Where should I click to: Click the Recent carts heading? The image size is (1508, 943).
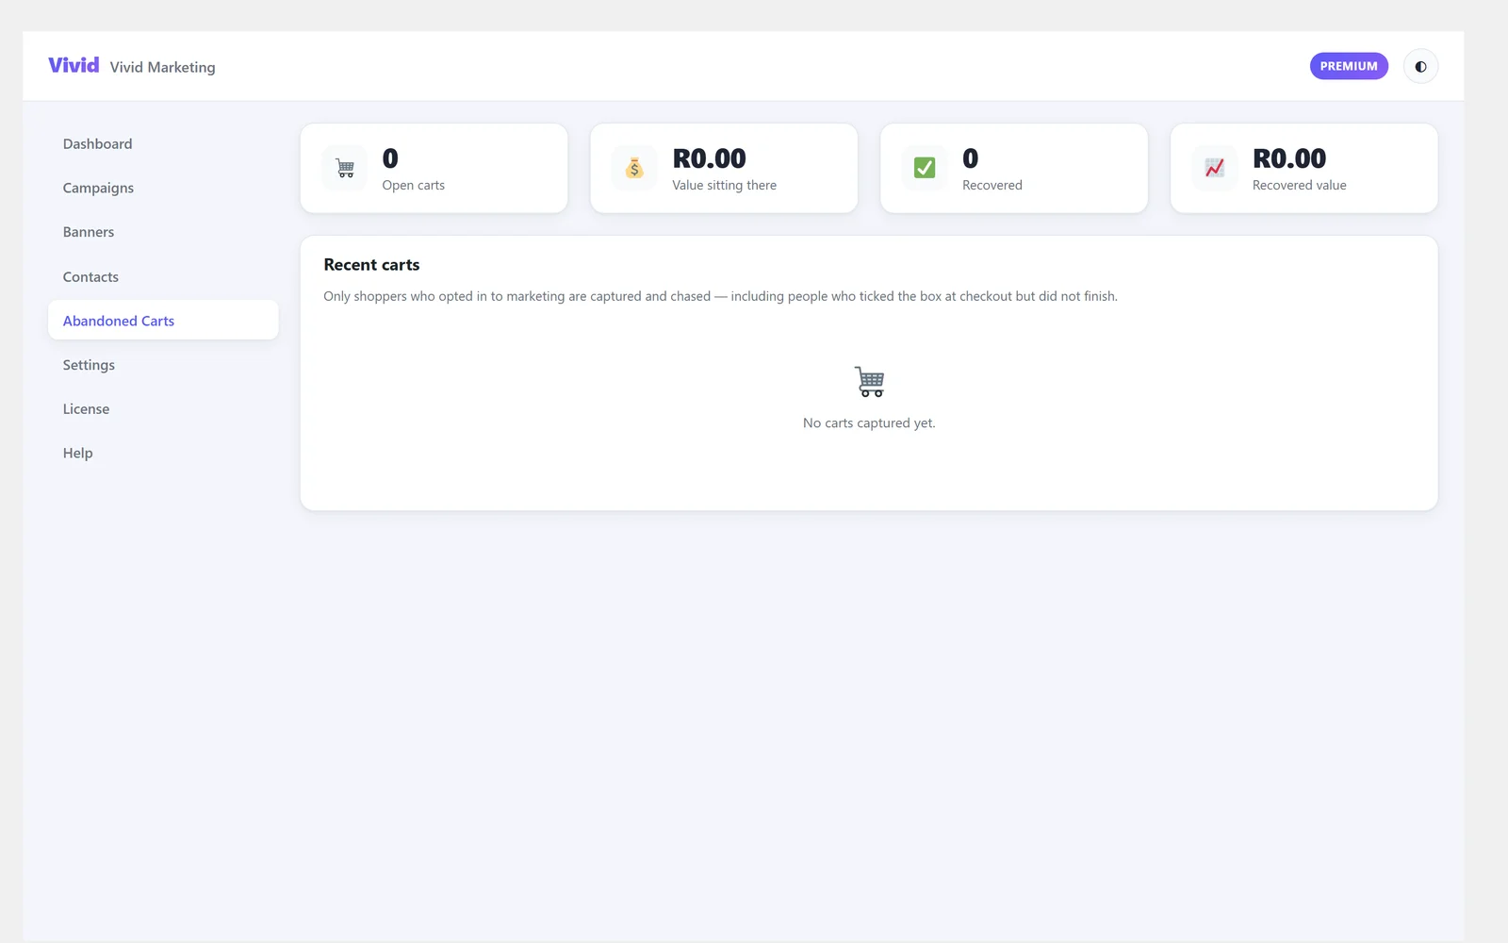[x=371, y=265]
